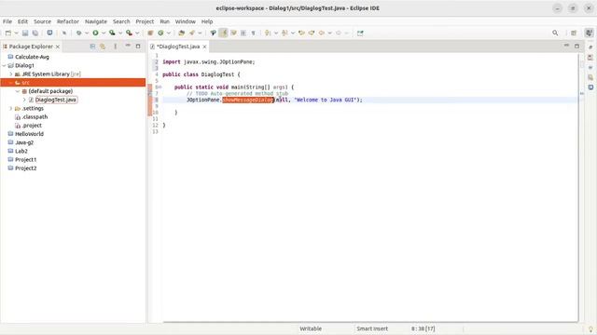
Task: Open the Window menu
Action: tap(185, 21)
